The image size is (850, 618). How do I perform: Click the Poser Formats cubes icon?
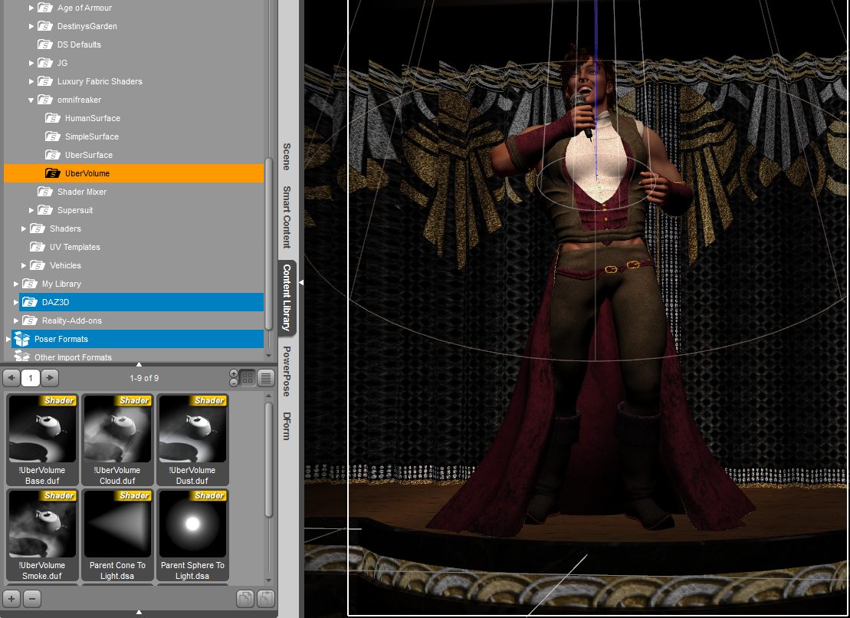(x=21, y=340)
